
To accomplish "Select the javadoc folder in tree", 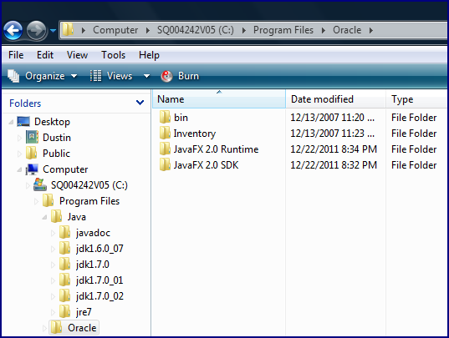I will [x=93, y=233].
